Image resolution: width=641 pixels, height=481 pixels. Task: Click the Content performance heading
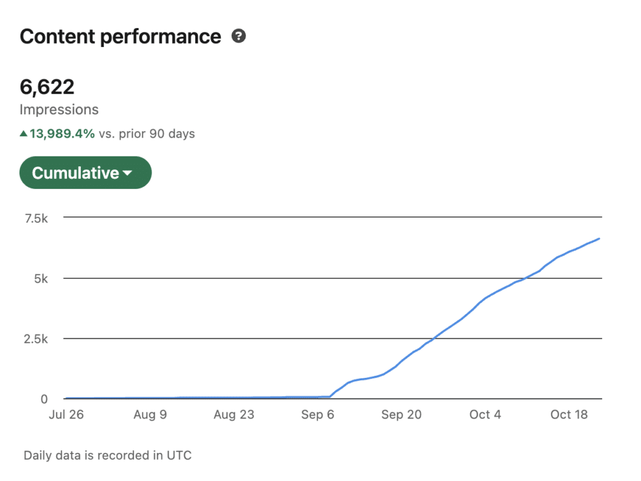pyautogui.click(x=120, y=37)
